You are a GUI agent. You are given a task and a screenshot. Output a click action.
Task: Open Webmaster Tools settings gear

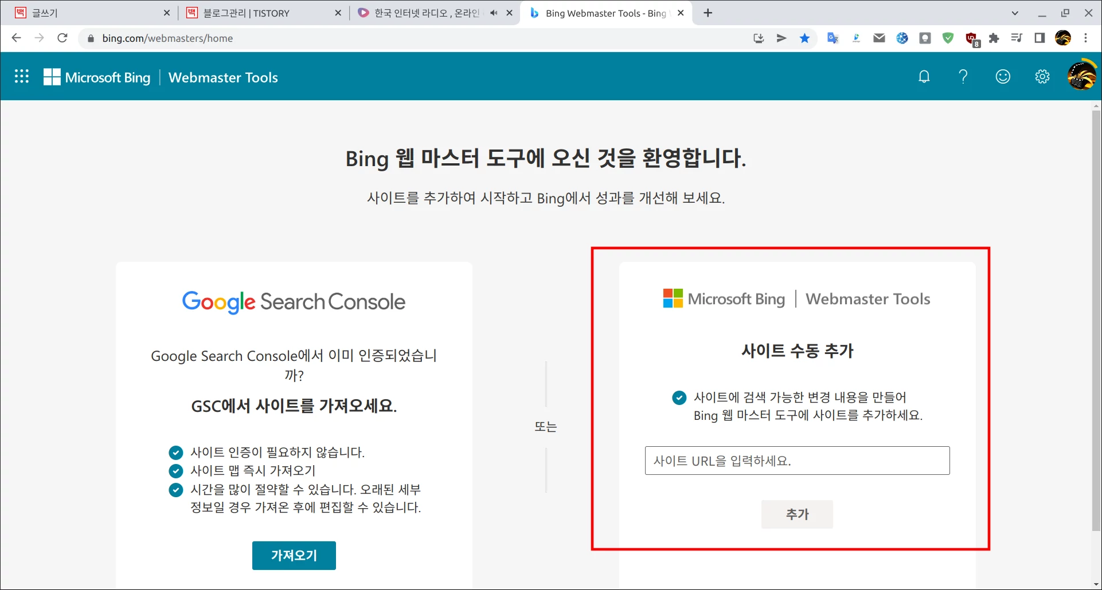coord(1042,76)
